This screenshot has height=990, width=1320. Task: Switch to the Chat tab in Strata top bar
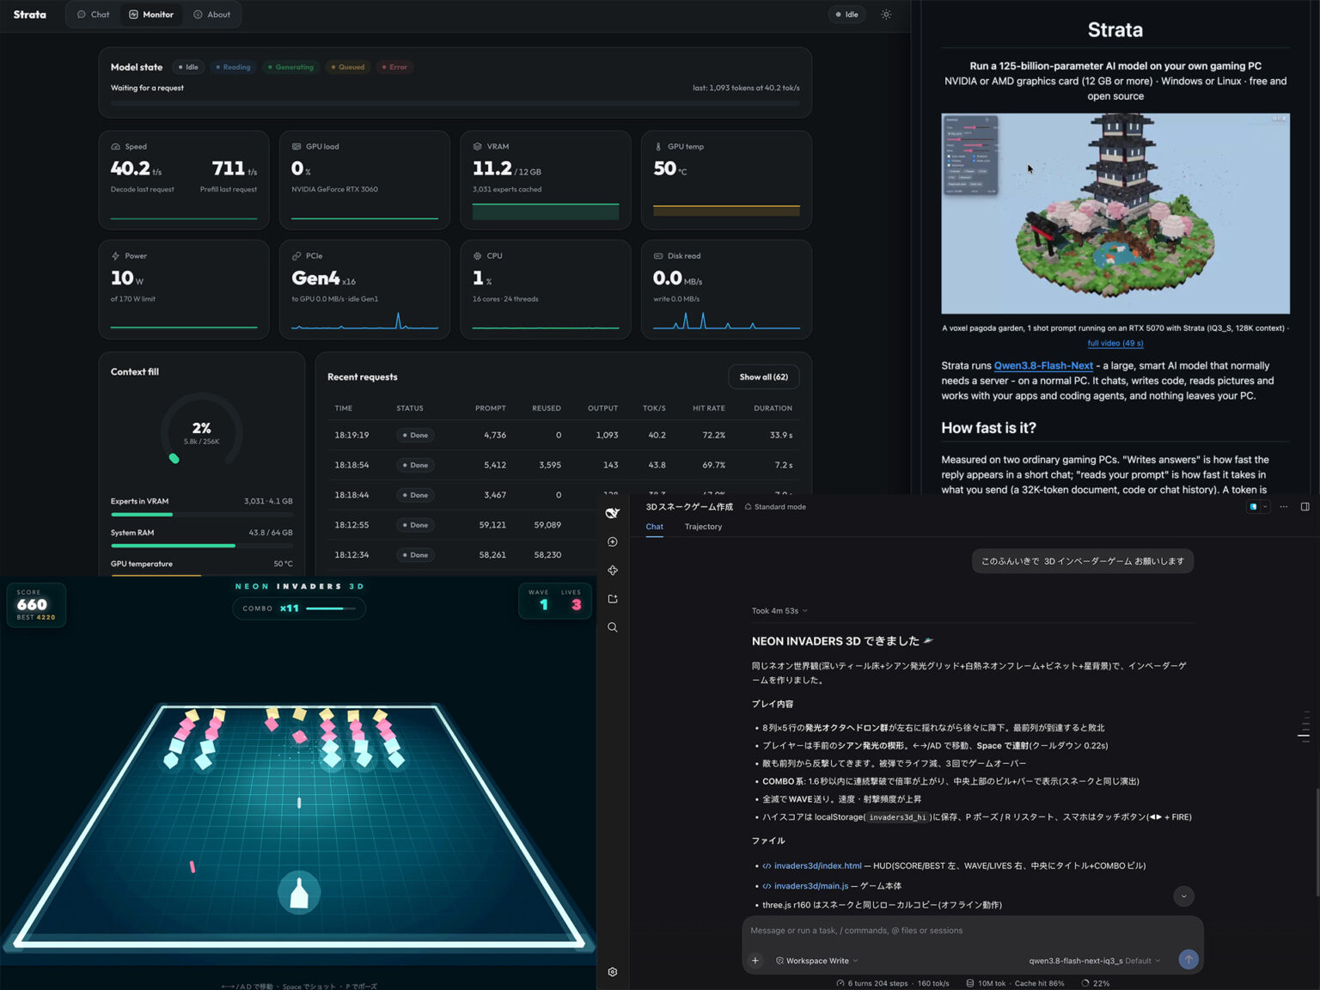coord(94,15)
